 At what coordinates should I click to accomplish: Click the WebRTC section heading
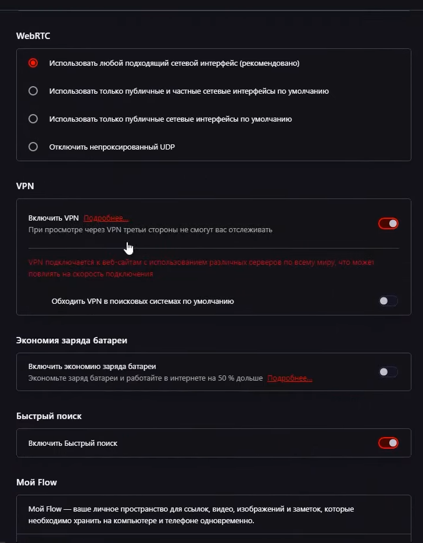pos(33,36)
